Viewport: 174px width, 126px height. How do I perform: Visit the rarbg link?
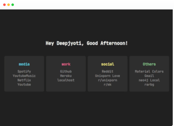pos(149,84)
